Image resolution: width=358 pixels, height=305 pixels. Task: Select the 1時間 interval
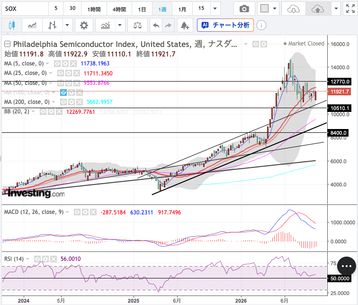click(94, 9)
